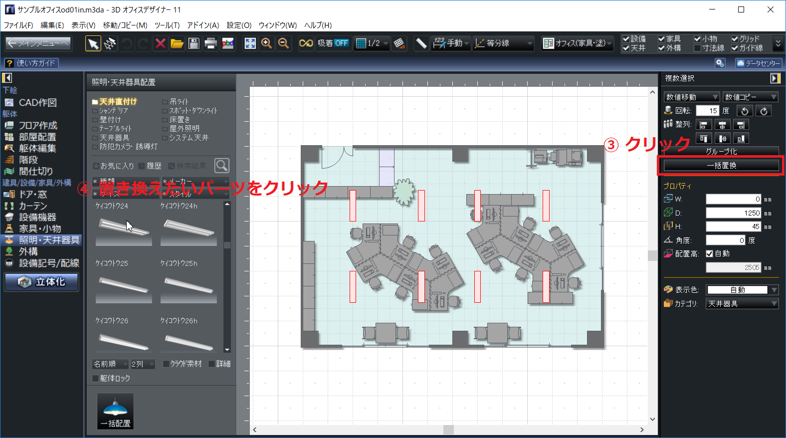This screenshot has height=438, width=786.
Task: Click the zoom in magnifier icon
Action: [267, 43]
